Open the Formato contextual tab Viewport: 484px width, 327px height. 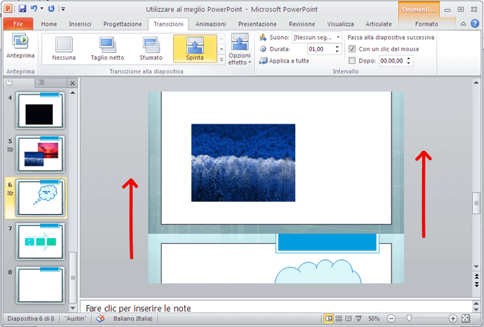426,24
